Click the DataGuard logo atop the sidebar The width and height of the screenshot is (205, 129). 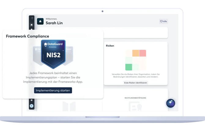point(32,18)
